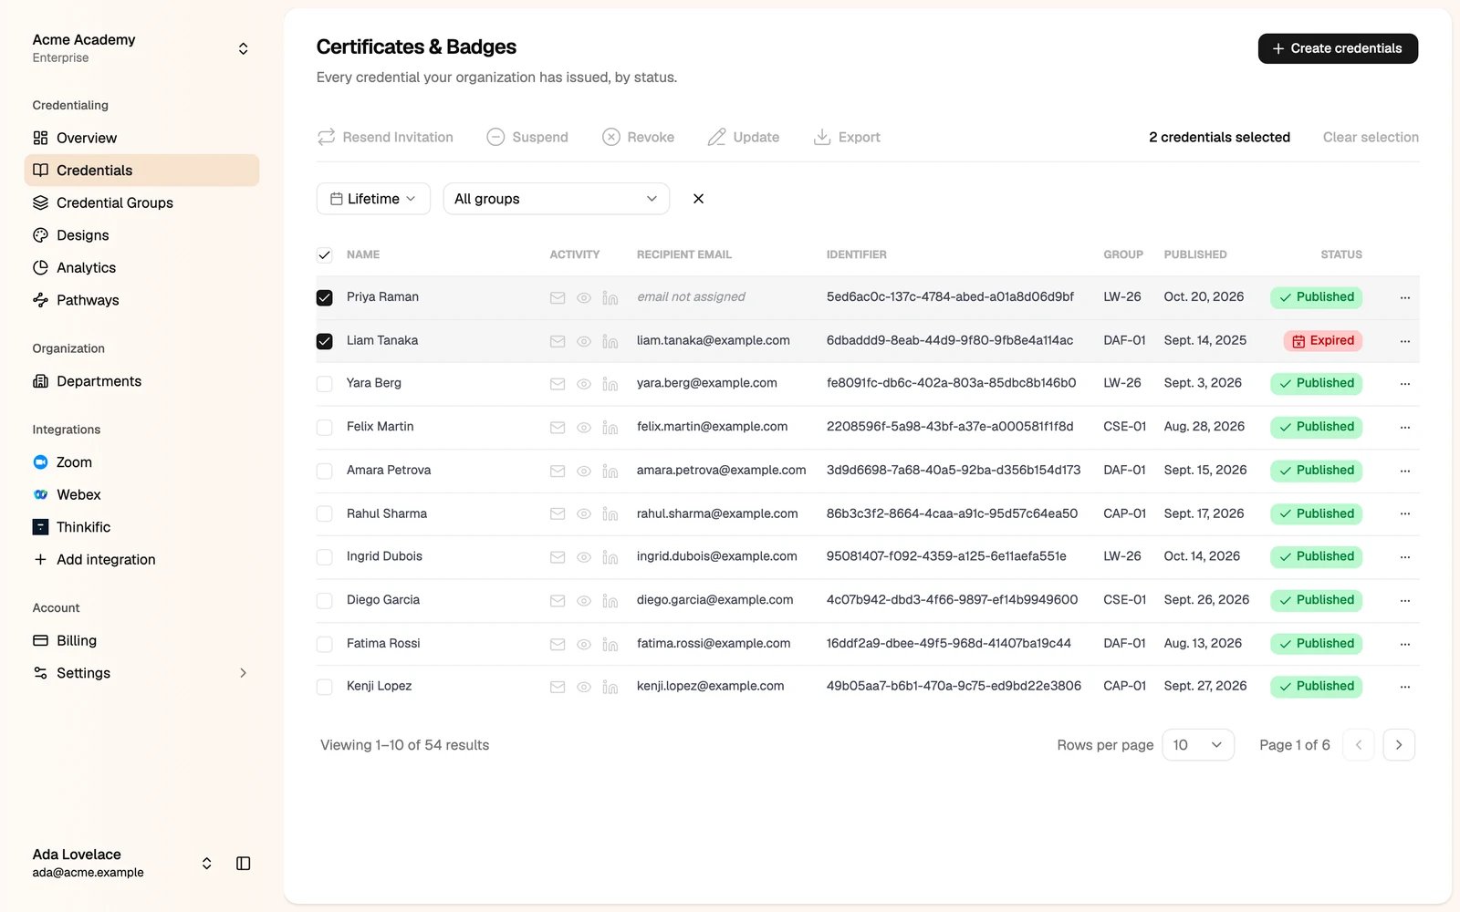Open Pathways in the sidebar
The image size is (1460, 912).
(141, 300)
